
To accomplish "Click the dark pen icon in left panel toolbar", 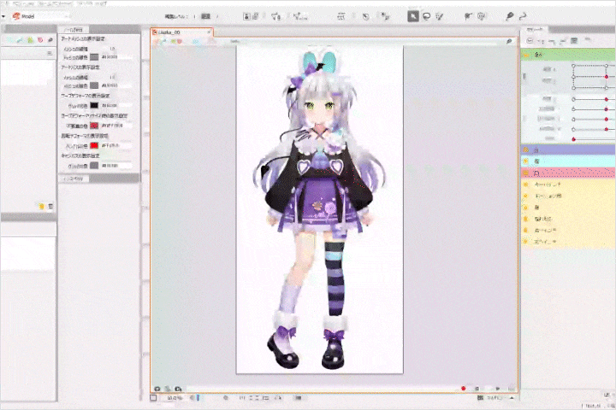I will [50, 40].
